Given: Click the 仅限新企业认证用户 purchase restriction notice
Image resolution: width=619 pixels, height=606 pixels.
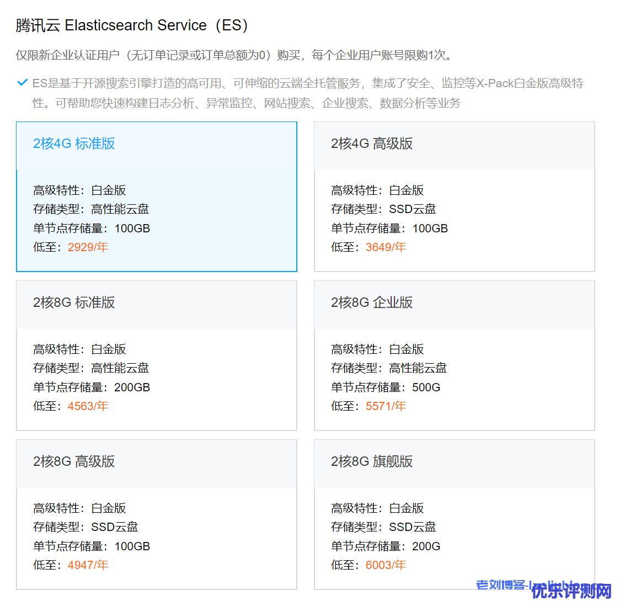Looking at the screenshot, I should 234,55.
